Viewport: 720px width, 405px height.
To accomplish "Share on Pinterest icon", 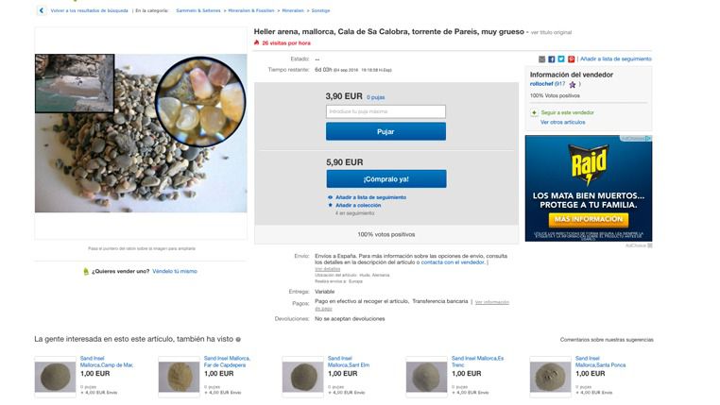I will coord(571,59).
